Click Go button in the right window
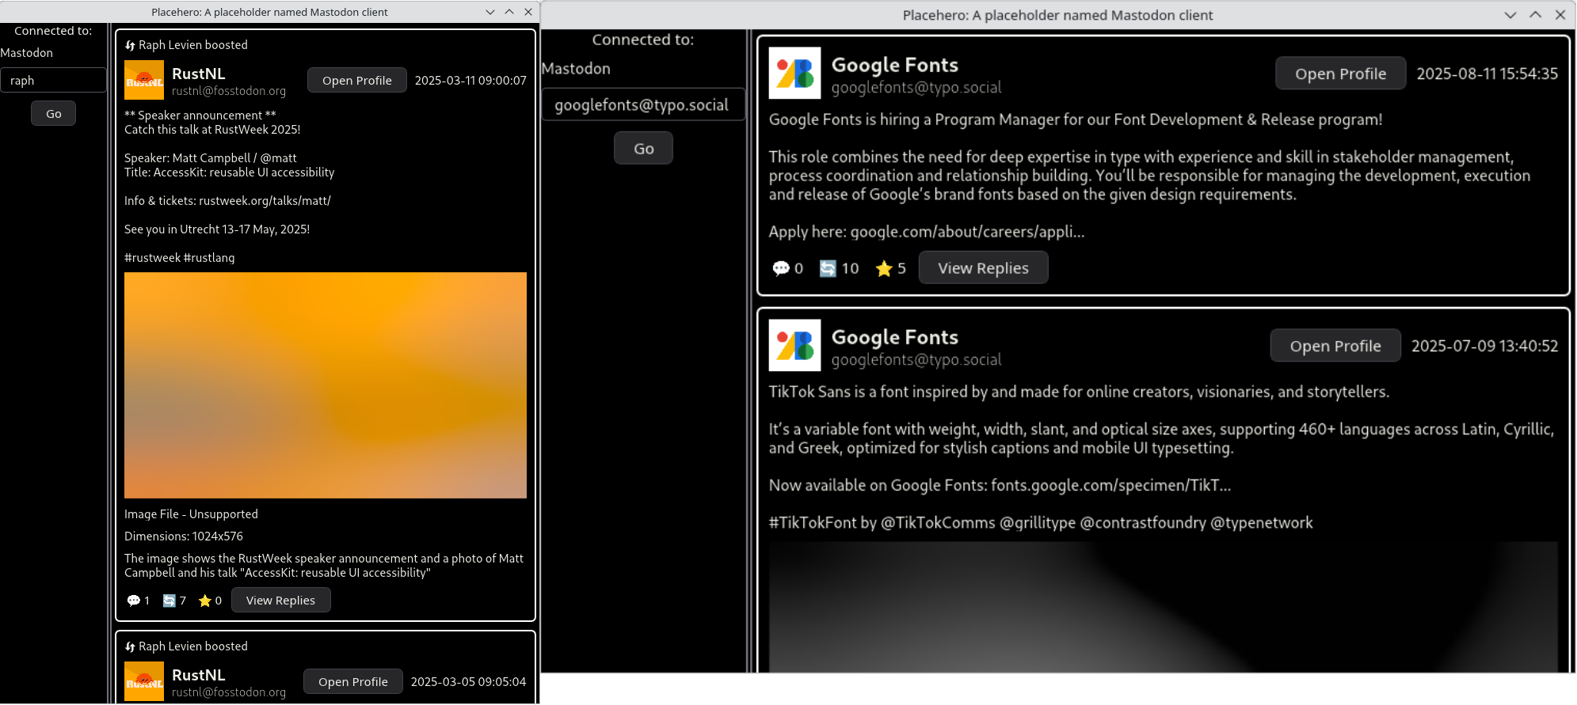1577x705 pixels. (643, 148)
